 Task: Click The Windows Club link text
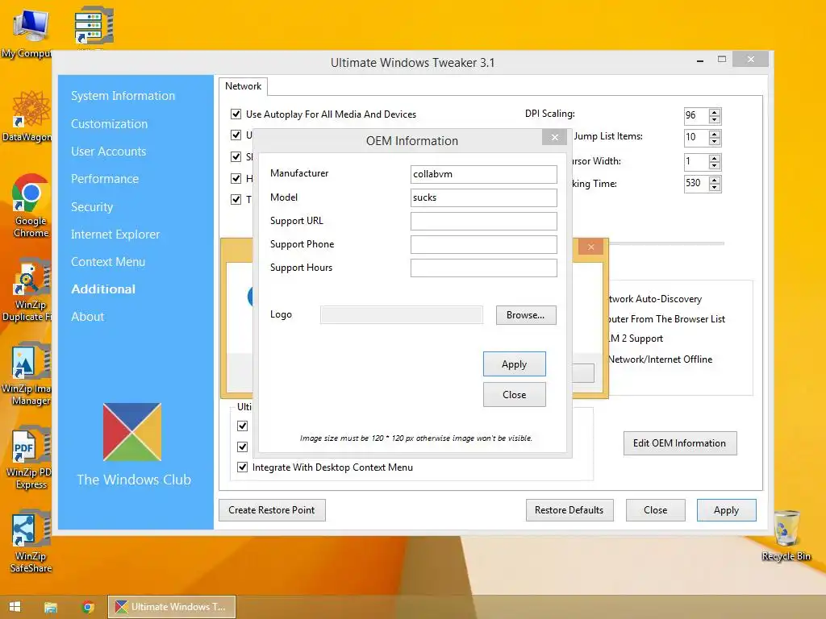pos(134,480)
